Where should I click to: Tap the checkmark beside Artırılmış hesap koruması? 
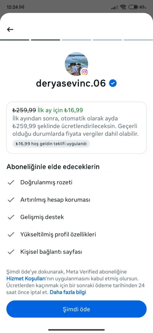11,200
